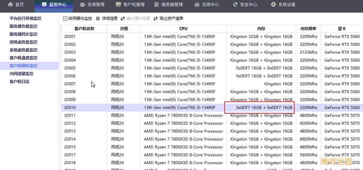Screen dimensions: 363x170
Task: Click the gamepad icon beside 资源管理
Action: [x=82, y=4]
